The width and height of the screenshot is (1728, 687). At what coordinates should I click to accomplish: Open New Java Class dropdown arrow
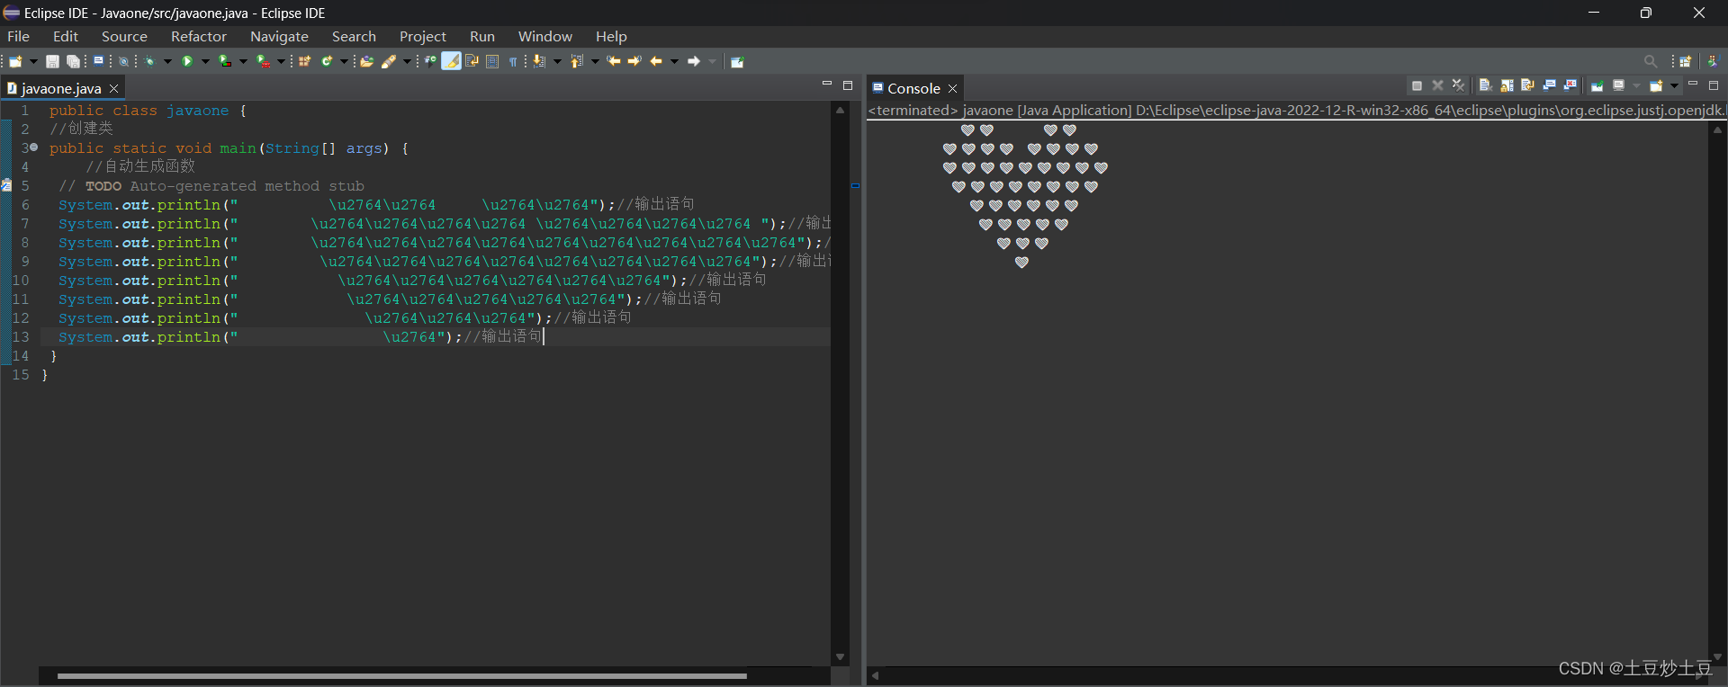(x=344, y=61)
